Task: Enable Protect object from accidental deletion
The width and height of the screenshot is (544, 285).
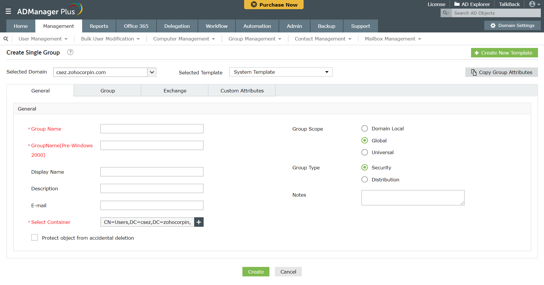Action: (34, 238)
